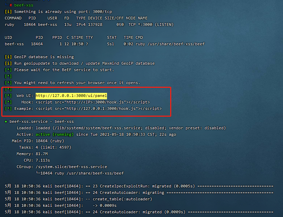Click the 'create_table(:autoloader)' log line
283x217 pixels.
click(78, 199)
